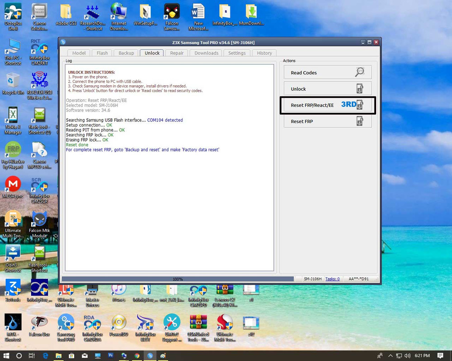Open flash_tool Shortcut (2) desktop icon
This screenshot has height=361, width=452.
pos(39,121)
